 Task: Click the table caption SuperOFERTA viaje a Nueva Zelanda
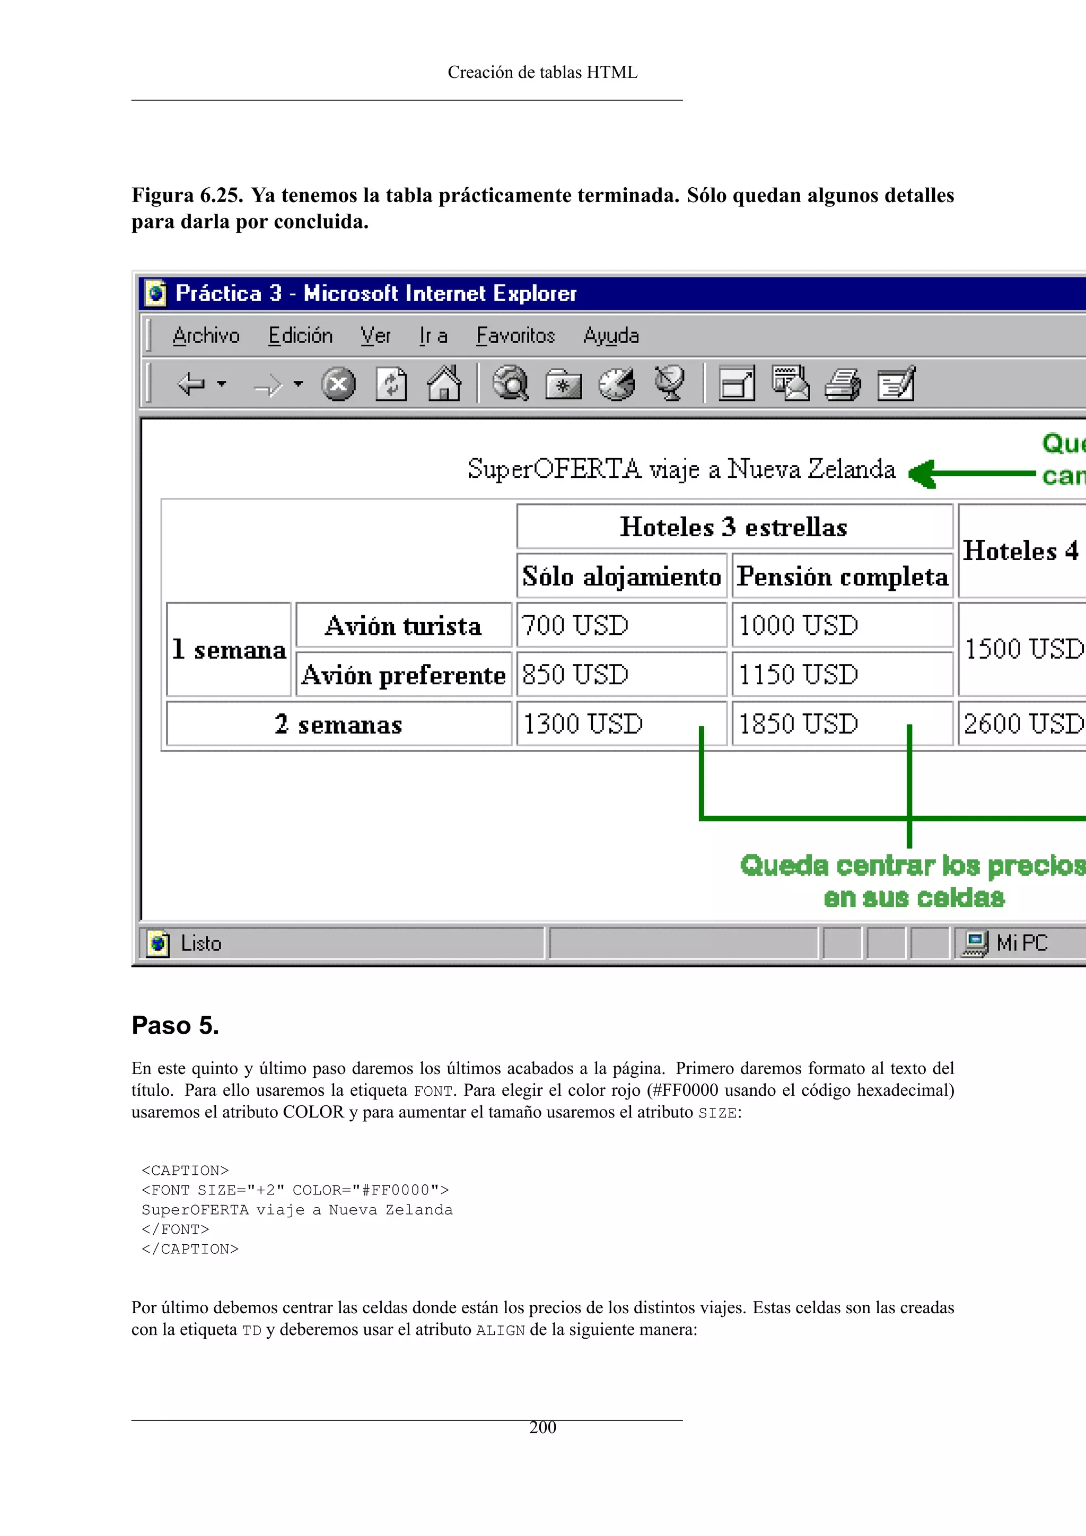tap(681, 468)
